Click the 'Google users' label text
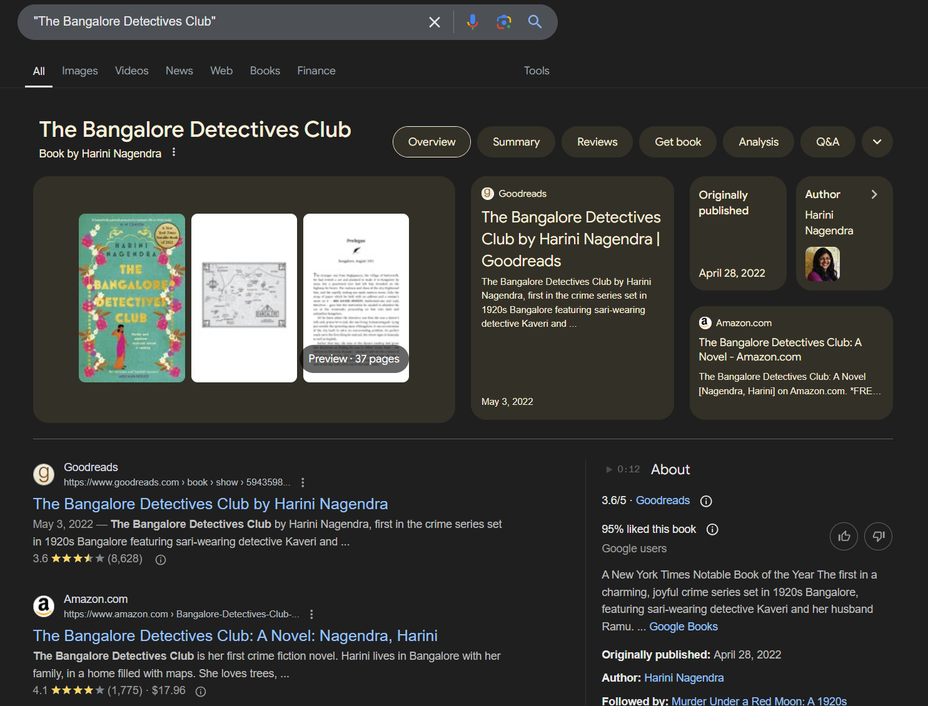The width and height of the screenshot is (928, 706). click(634, 549)
